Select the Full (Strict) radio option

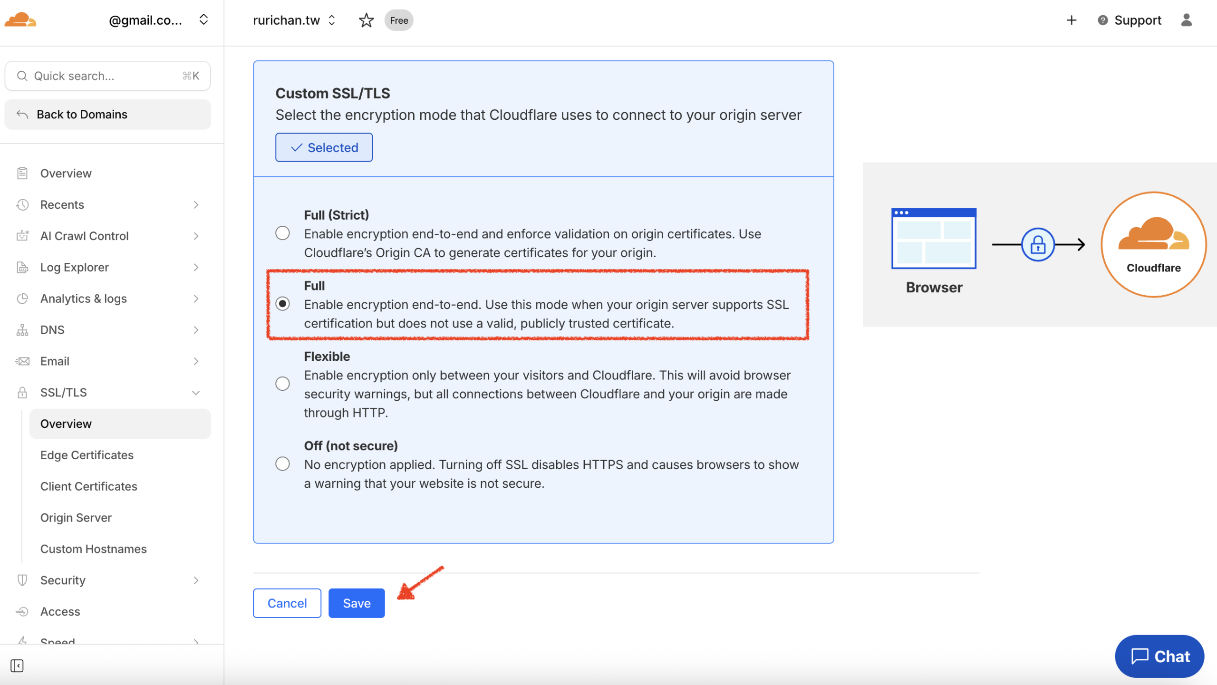click(282, 233)
